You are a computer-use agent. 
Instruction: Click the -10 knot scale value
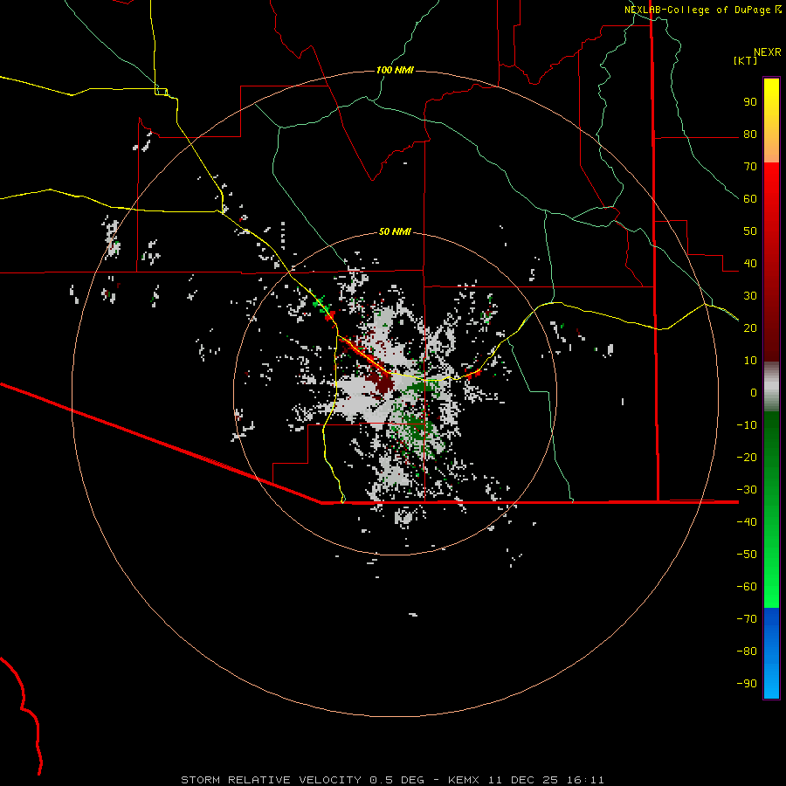(x=747, y=425)
